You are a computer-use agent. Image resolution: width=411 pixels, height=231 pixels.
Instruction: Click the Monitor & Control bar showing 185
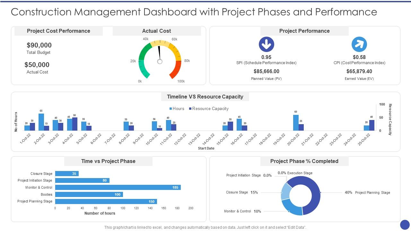(x=118, y=187)
